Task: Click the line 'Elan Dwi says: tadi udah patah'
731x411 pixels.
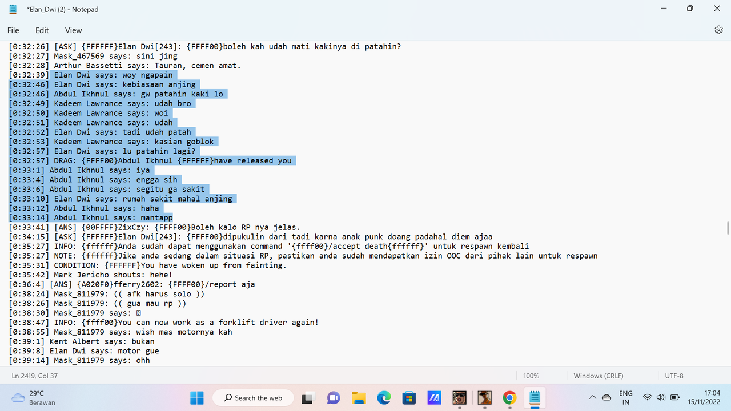Action: click(99, 132)
